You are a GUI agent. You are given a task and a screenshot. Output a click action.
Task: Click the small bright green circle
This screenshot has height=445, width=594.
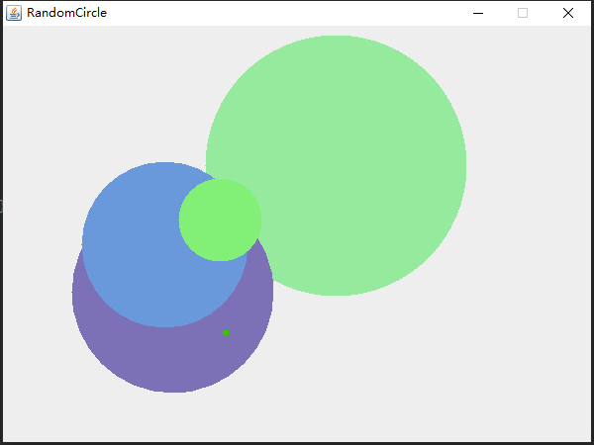(x=220, y=220)
